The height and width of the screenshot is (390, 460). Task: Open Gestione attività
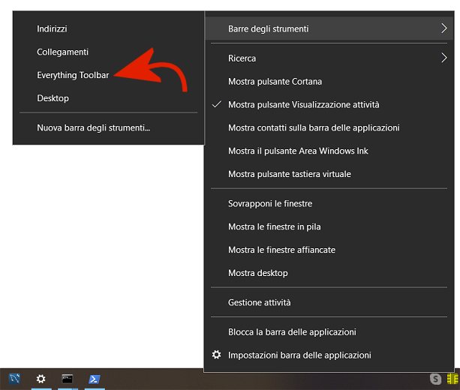(x=329, y=302)
